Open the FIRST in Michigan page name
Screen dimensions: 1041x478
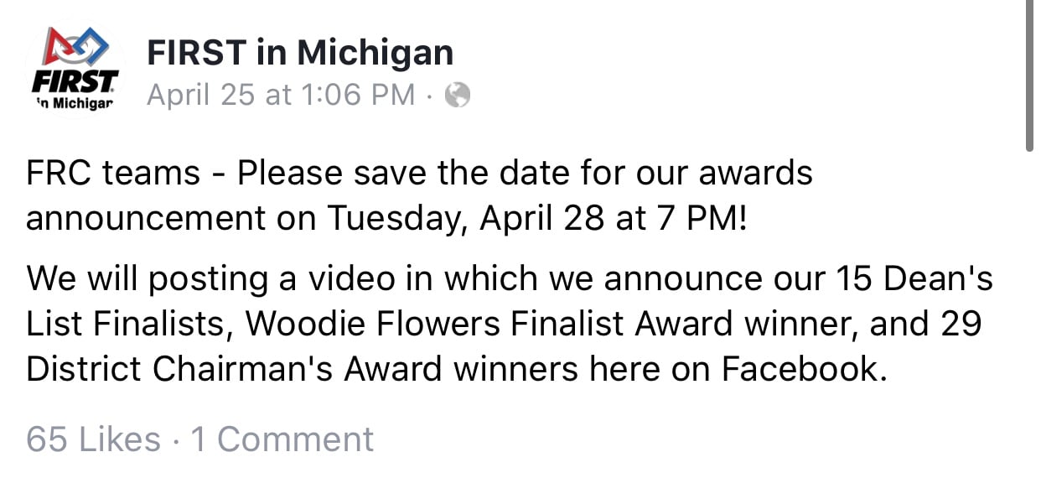(300, 54)
